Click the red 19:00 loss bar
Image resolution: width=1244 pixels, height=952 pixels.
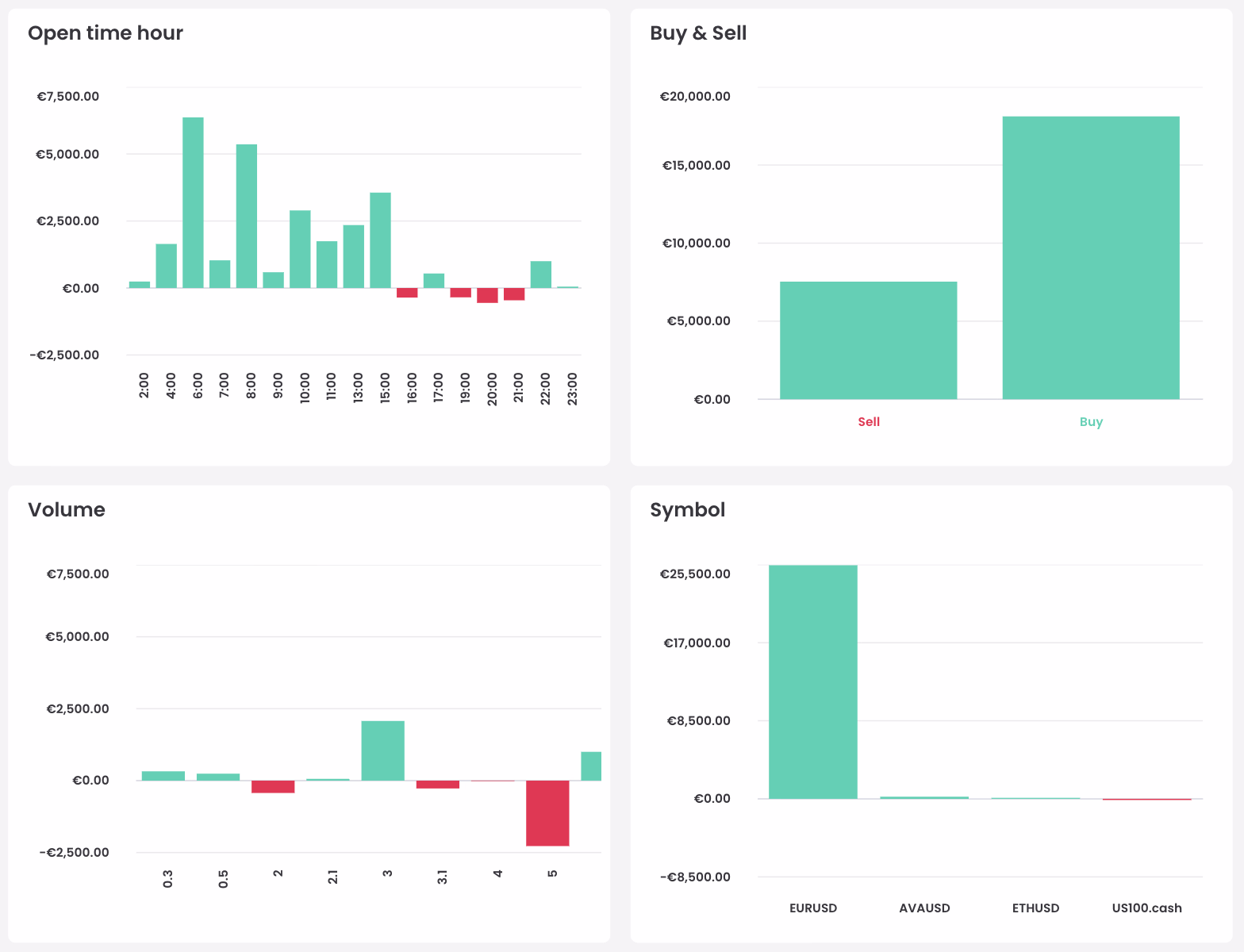(461, 293)
